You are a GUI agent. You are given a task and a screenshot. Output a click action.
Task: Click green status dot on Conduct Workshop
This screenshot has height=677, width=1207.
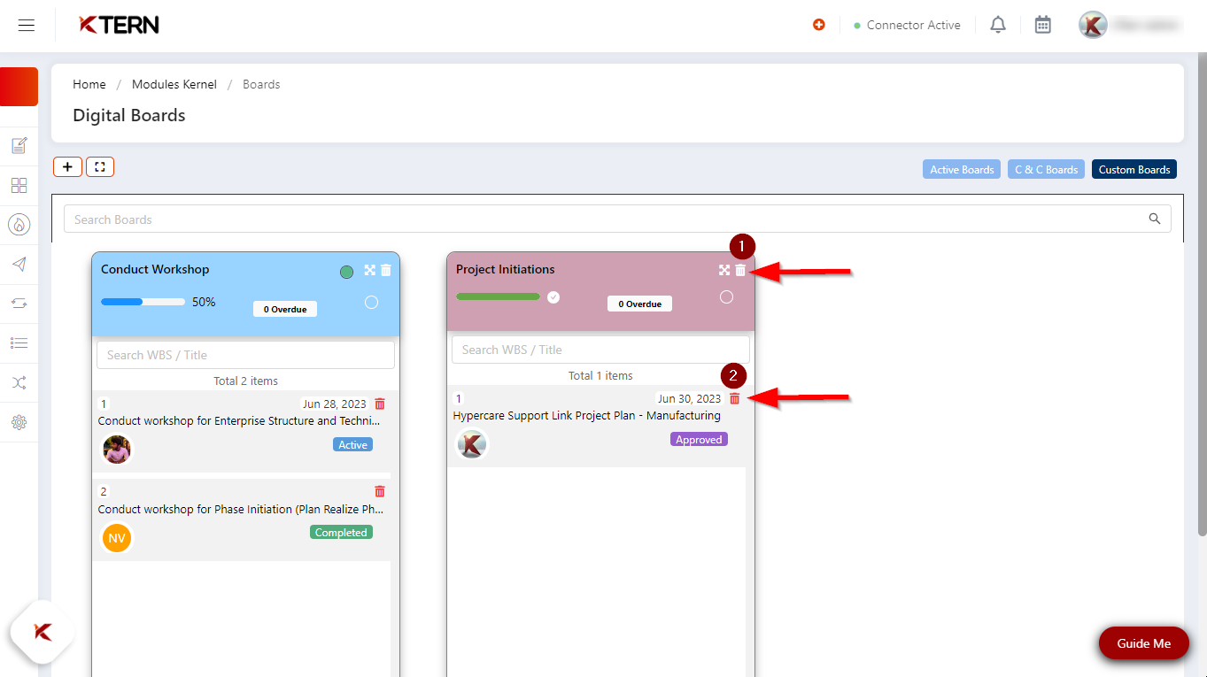click(x=347, y=272)
